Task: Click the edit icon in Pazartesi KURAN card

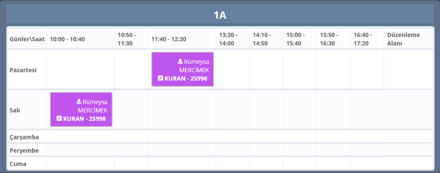Action: pos(160,78)
